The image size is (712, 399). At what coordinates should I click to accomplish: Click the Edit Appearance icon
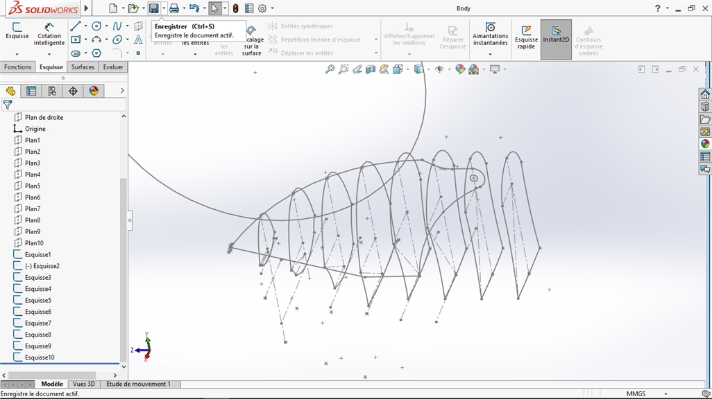[x=460, y=69]
